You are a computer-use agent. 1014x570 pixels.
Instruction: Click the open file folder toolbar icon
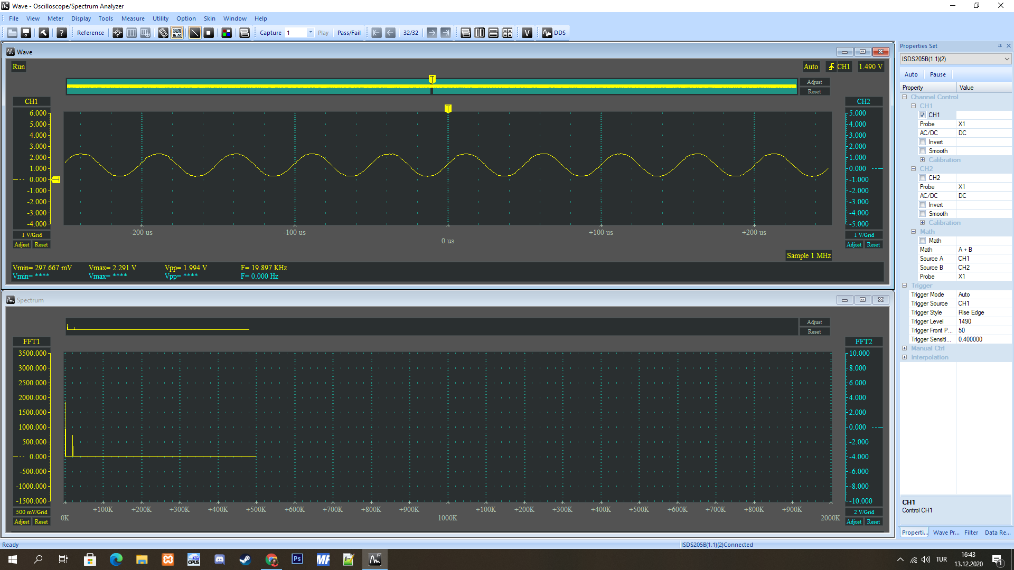(12, 33)
